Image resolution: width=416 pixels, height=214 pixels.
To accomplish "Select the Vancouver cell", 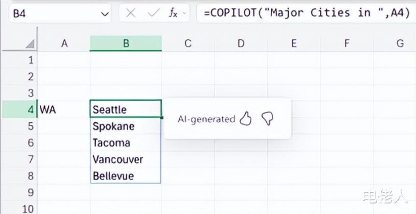I will pos(126,159).
